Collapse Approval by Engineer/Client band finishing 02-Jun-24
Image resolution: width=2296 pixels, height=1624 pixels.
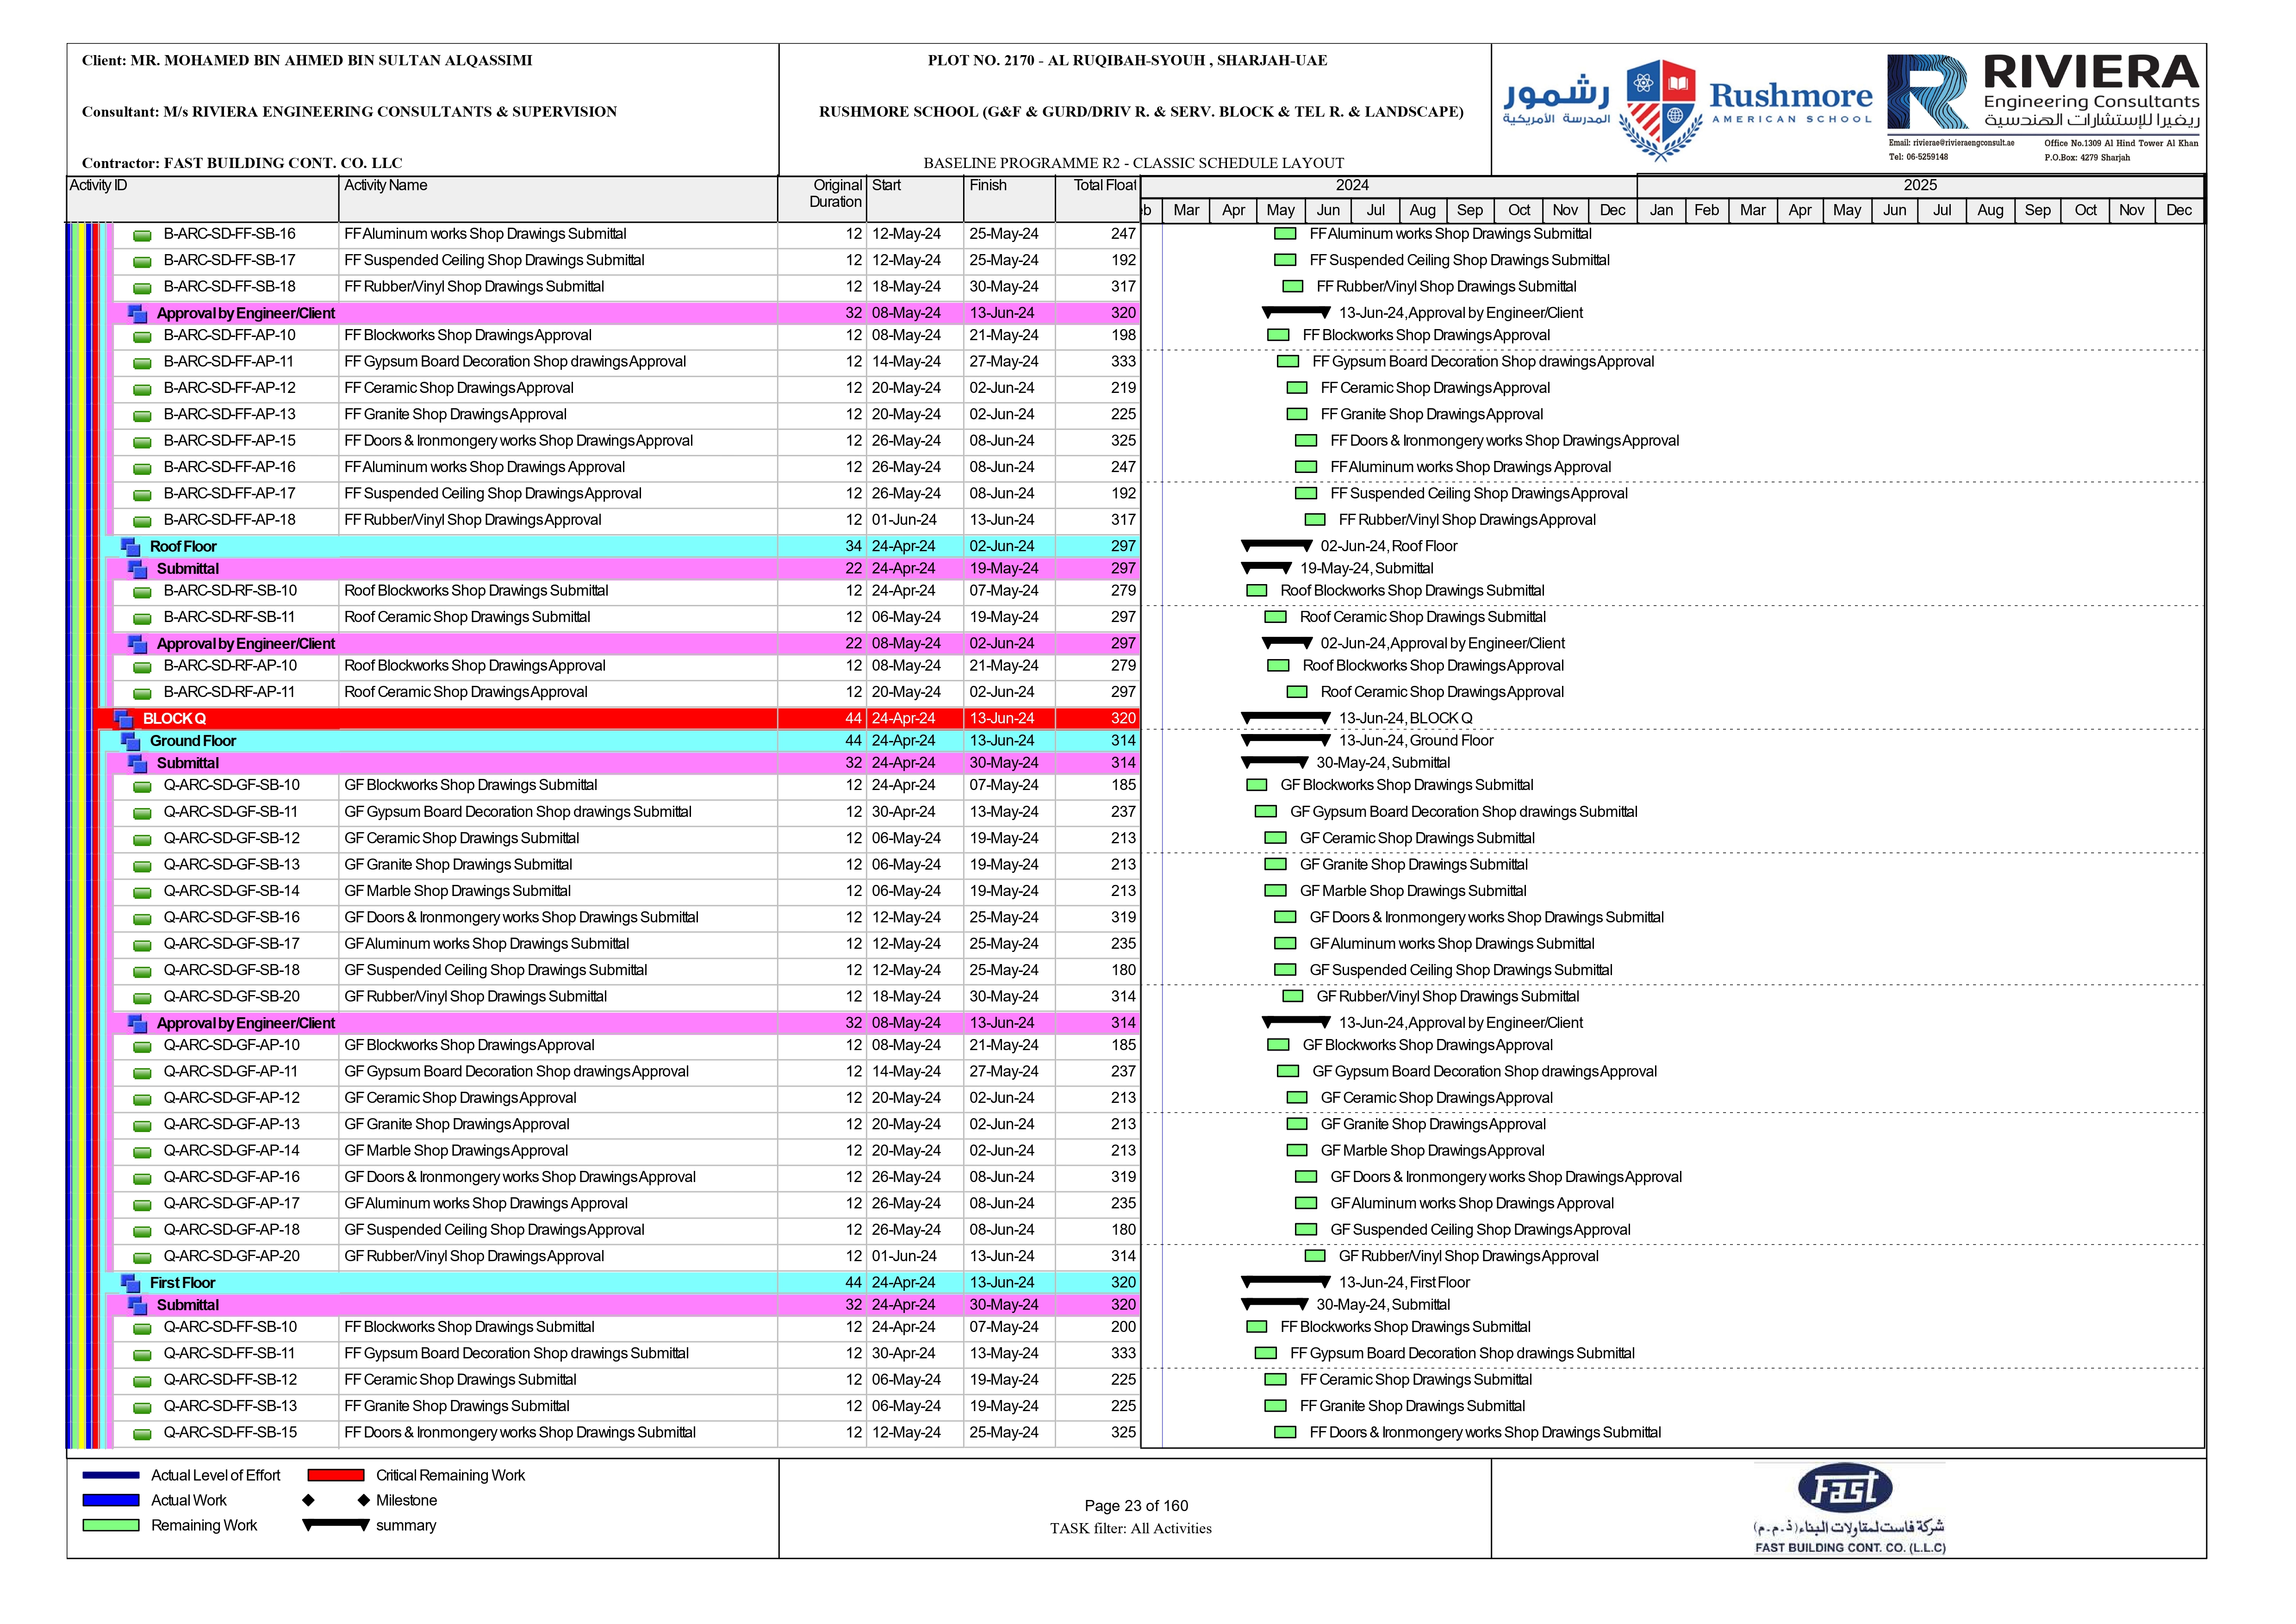pyautogui.click(x=138, y=644)
